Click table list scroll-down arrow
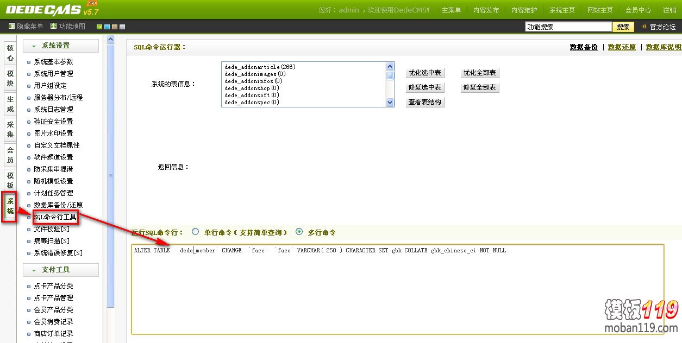 click(390, 101)
